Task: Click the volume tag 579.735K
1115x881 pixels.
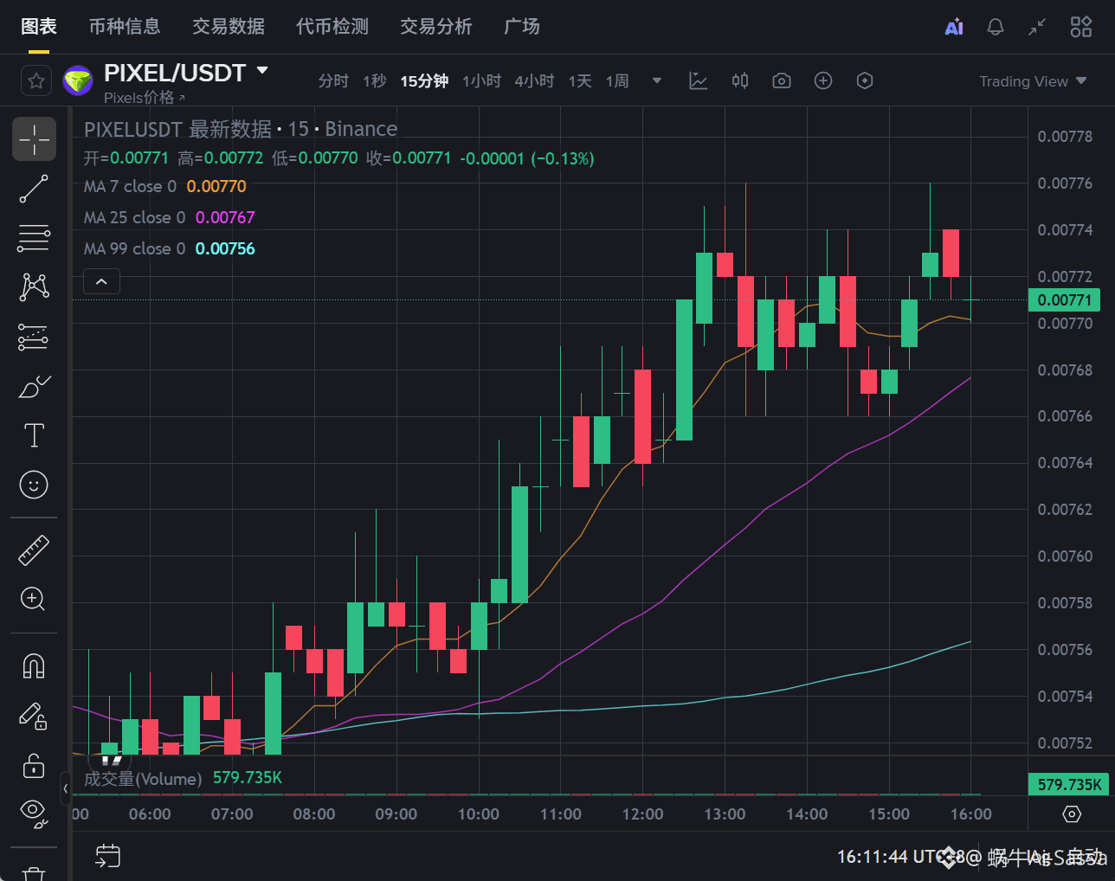Action: coord(1069,785)
